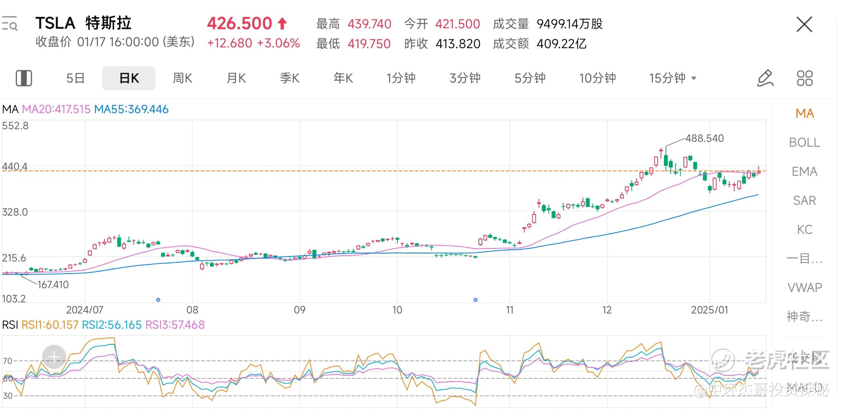846x409 pixels.
Task: Click the MA20:417.515 legend label
Action: [x=56, y=109]
